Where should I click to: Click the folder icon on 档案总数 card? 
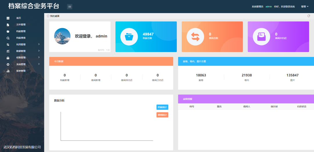pyautogui.click(x=129, y=37)
